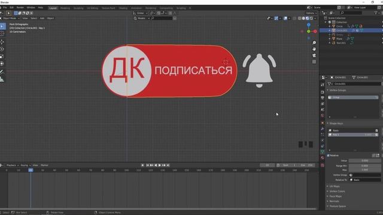
Task: Select the Transform tool
Action: pyautogui.click(x=2, y=64)
